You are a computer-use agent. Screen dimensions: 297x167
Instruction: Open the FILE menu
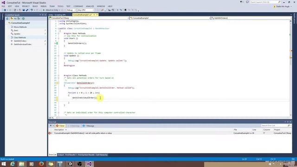[3, 6]
